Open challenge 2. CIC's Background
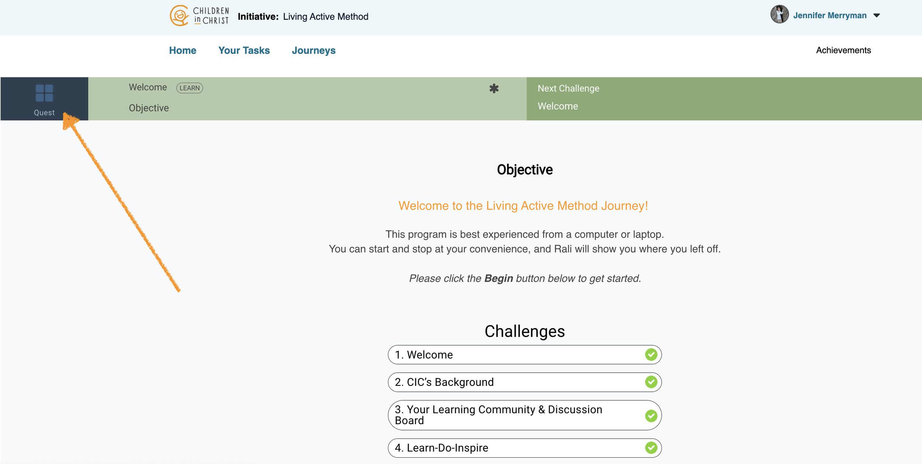Screen dimensions: 922x464 click(x=516, y=382)
